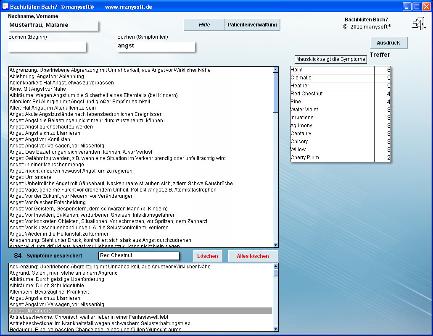The image size is (433, 336).
Task: Open the Bachblüten Bach7 link
Action: (367, 20)
